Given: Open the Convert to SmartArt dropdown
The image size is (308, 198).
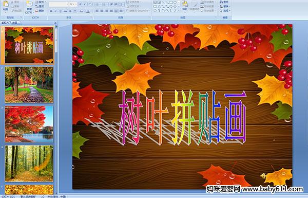Looking at the screenshot, I should pos(138,11).
